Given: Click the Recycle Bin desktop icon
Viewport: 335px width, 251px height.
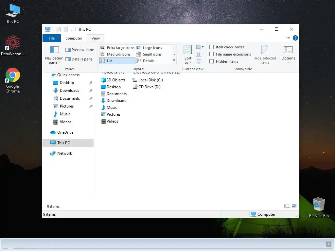Looking at the screenshot, I should pos(319,208).
